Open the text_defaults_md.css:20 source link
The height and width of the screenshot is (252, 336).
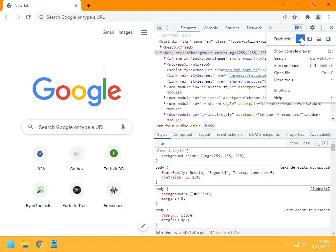pos(305,167)
